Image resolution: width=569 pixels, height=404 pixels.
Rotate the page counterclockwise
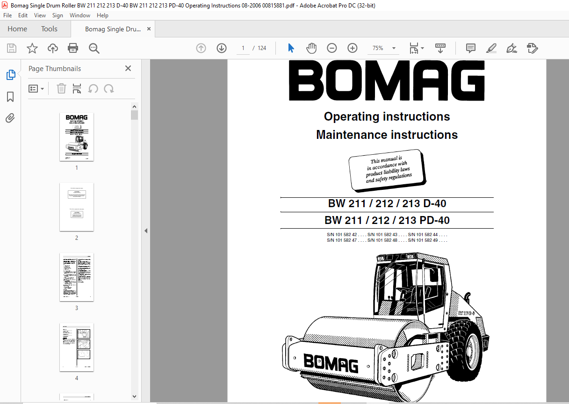93,88
